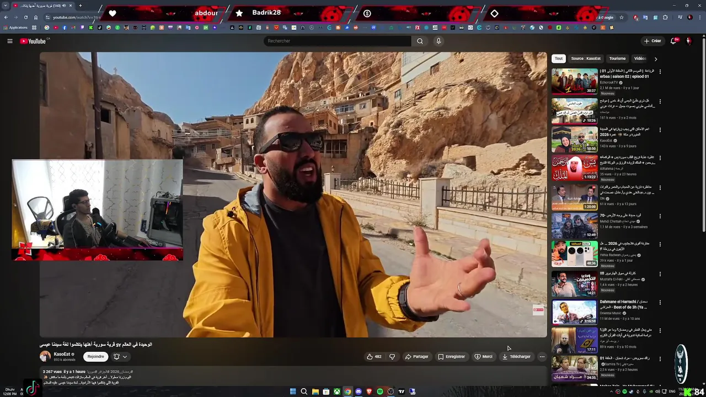Click the TikTok overlay icon
Viewport: 706px width, 397px height.
[x=31, y=388]
